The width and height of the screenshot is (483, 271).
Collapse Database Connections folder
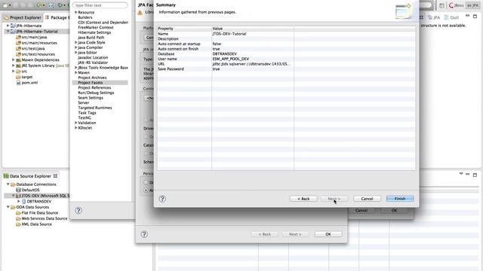click(x=8, y=184)
